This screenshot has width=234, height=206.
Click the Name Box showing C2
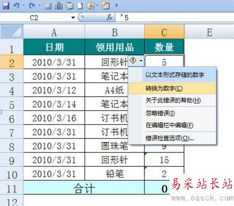[x=34, y=18]
